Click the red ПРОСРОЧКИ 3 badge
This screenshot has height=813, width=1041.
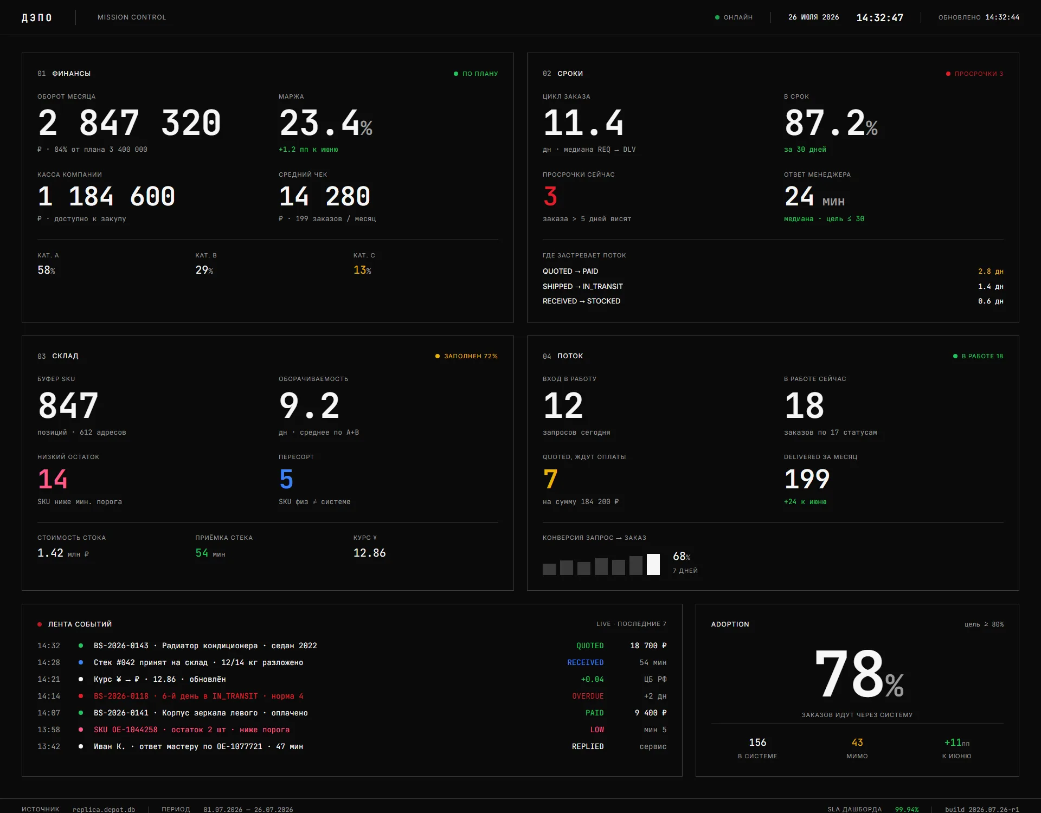tap(975, 74)
